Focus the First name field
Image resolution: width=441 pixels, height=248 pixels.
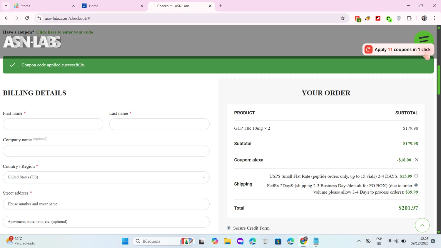(x=53, y=124)
